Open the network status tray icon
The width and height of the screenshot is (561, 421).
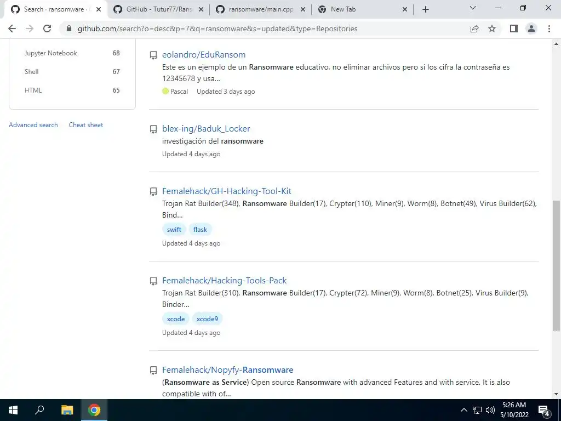pyautogui.click(x=477, y=410)
